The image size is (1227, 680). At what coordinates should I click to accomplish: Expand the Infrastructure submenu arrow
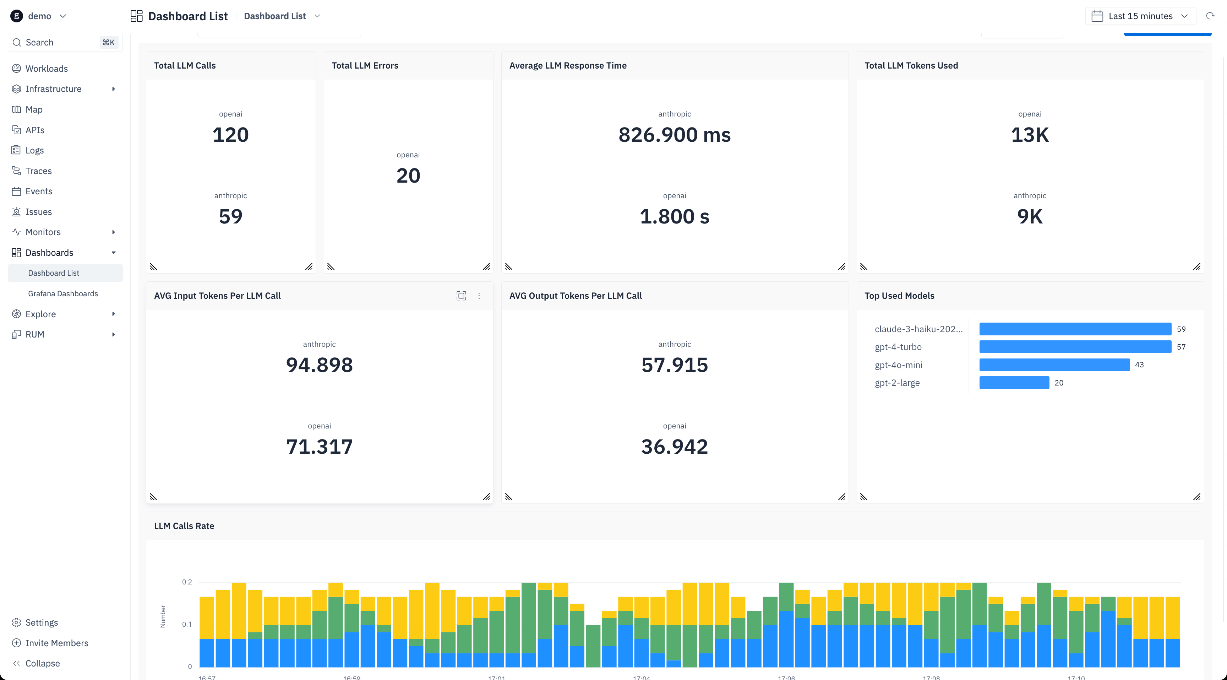pos(113,89)
